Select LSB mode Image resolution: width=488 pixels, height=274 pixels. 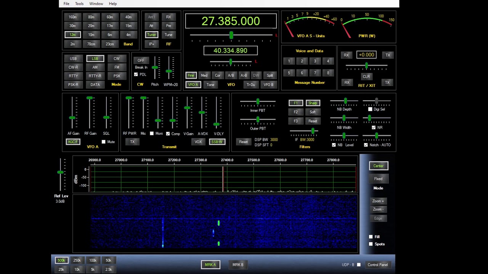click(x=95, y=59)
